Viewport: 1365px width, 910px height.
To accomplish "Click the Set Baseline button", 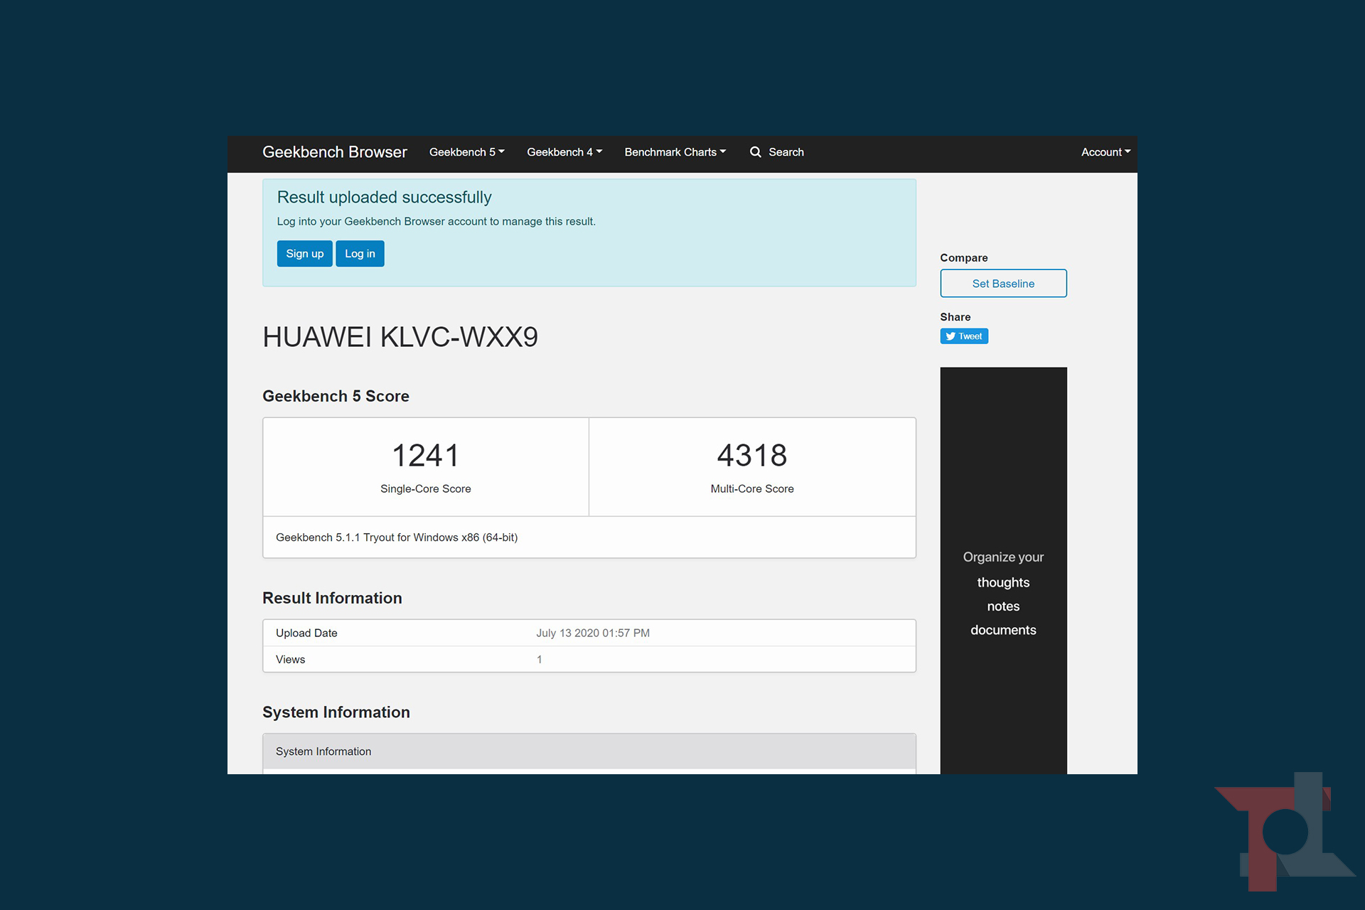I will point(1002,284).
